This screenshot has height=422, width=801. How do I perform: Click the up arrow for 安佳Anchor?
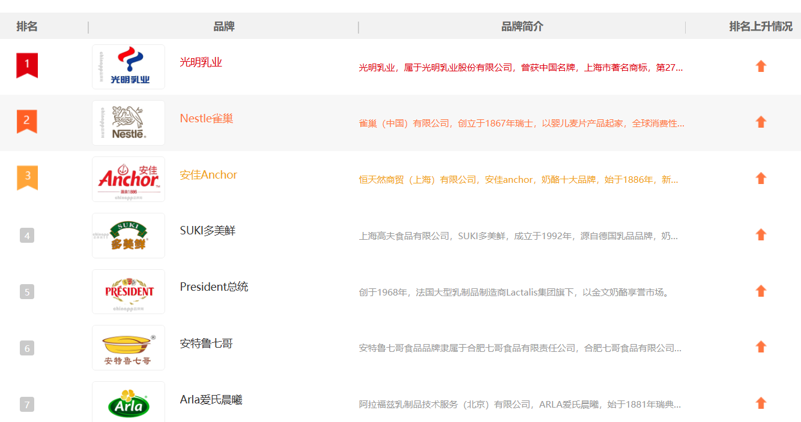tap(761, 178)
